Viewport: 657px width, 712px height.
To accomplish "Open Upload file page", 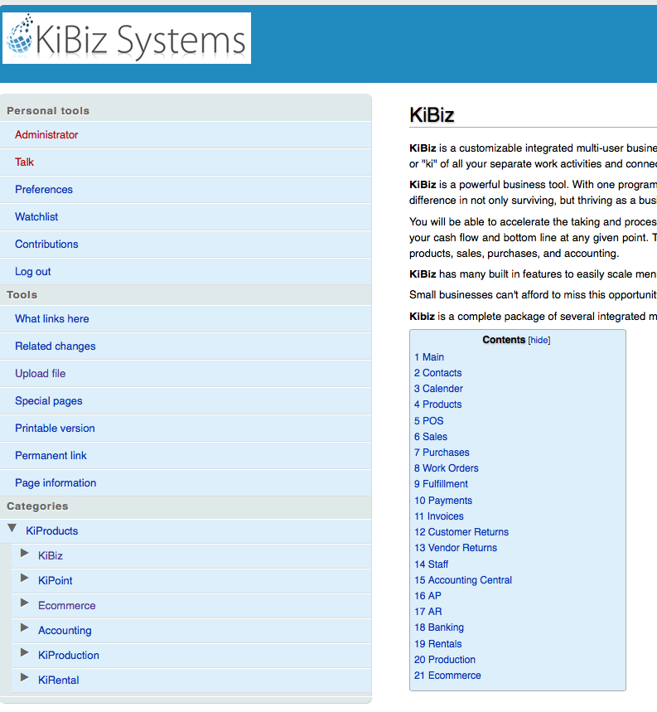I will (x=40, y=373).
